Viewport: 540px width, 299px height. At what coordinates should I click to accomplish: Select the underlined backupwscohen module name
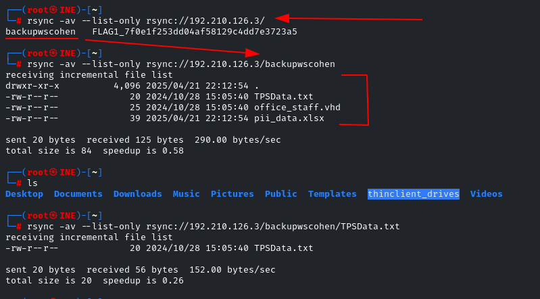[41, 32]
